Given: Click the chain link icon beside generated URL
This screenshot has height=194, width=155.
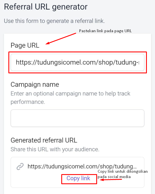Looking at the screenshot, I should (20, 166).
